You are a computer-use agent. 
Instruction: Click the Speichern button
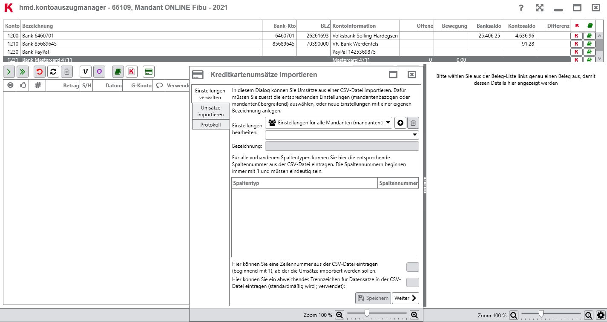click(372, 298)
